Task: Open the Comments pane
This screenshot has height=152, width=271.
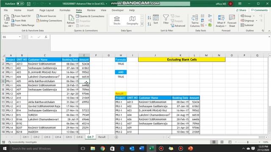Action: [x=259, y=10]
